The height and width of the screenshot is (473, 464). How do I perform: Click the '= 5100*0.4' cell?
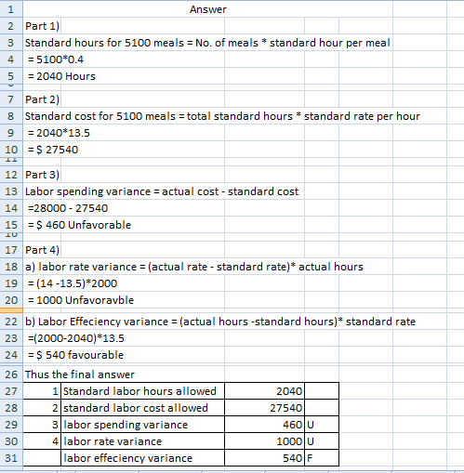56,59
